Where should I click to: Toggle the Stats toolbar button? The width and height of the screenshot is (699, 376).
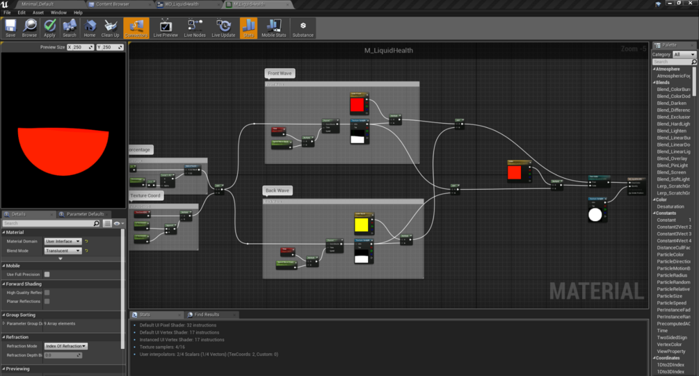pos(248,28)
